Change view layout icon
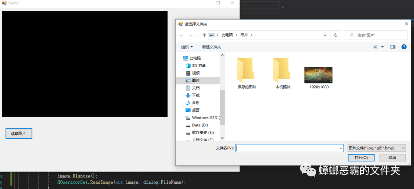The width and height of the screenshot is (414, 189). [x=376, y=47]
